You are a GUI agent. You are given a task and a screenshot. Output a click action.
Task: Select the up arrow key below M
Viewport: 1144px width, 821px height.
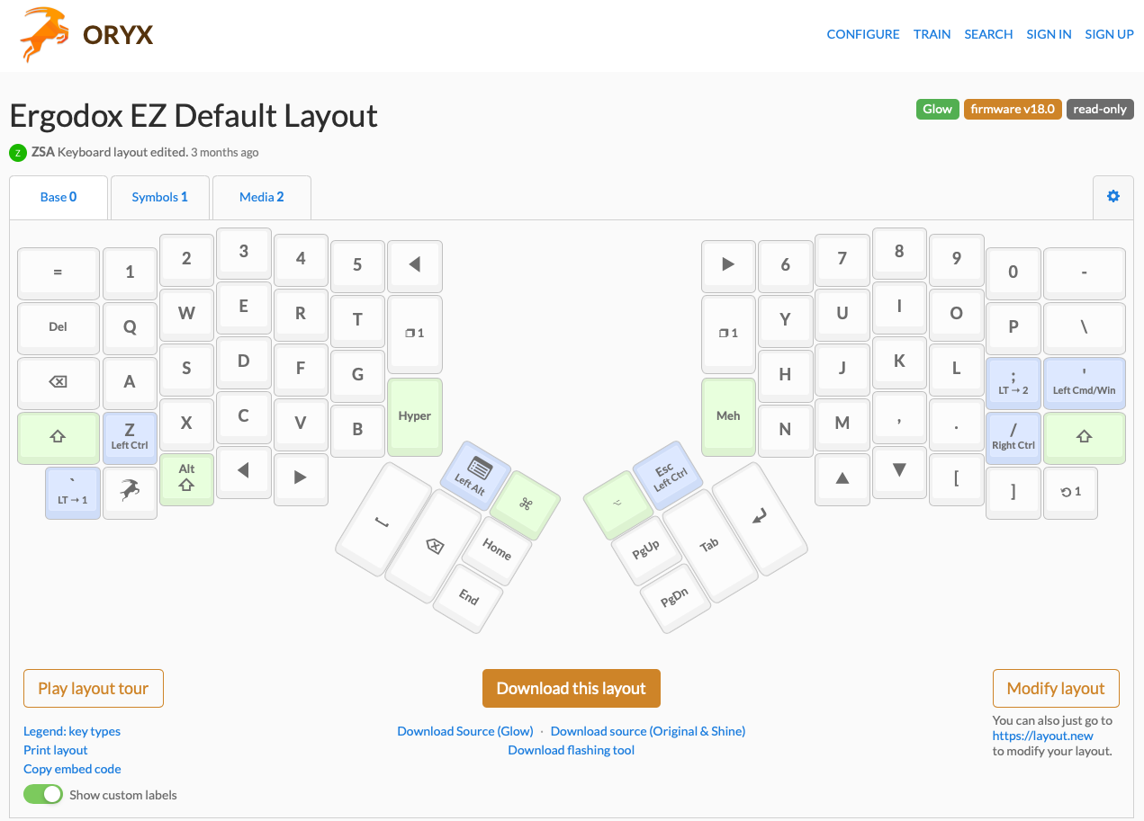point(842,478)
